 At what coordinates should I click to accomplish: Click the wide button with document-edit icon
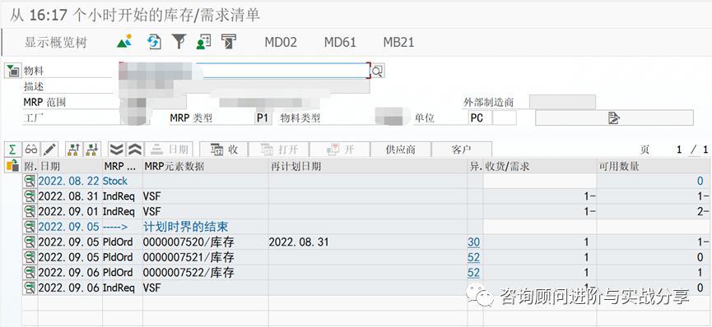(614, 118)
